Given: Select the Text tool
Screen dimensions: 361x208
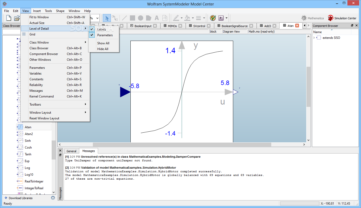Looking at the screenshot, I should pyautogui.click(x=157, y=18).
